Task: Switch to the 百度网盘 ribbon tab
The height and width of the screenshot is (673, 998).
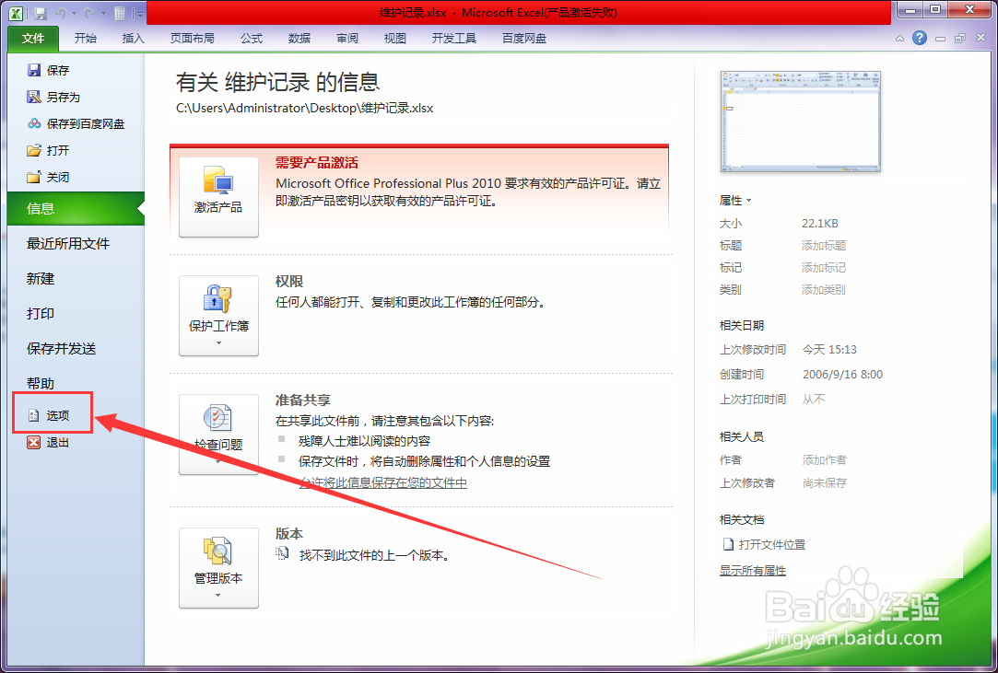Action: coord(524,38)
